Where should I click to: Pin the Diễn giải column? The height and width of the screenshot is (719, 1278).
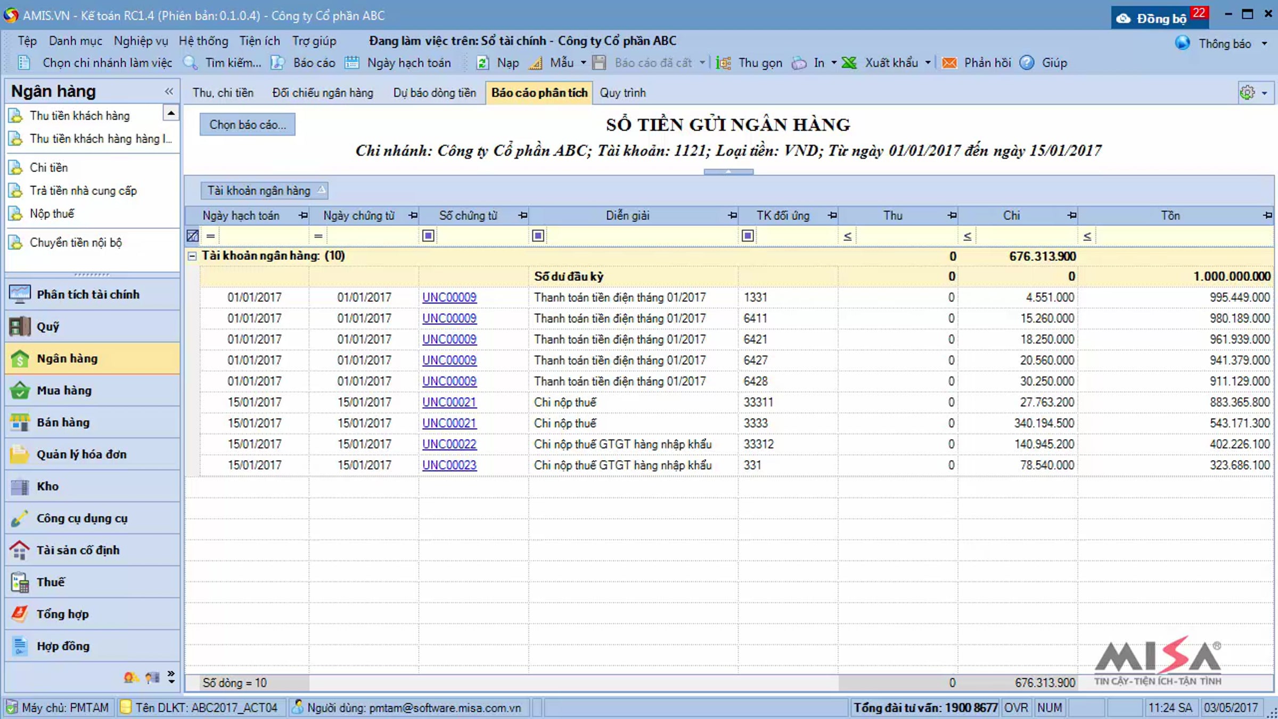click(732, 215)
